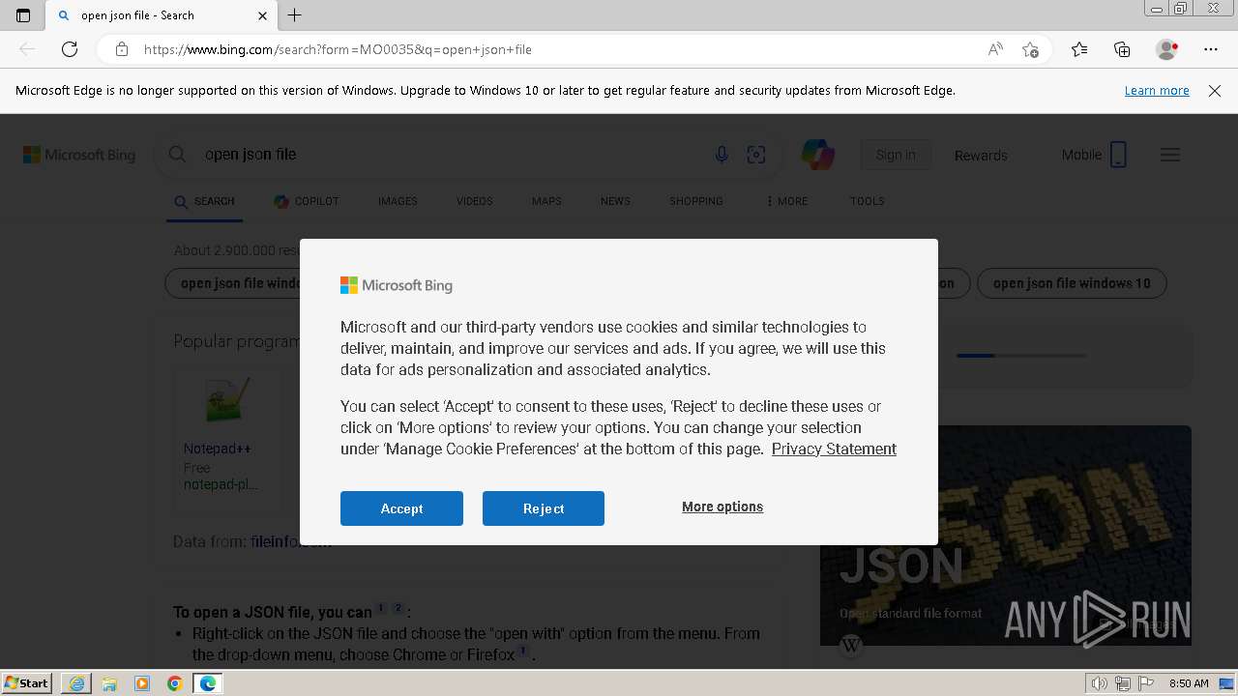Screen dimensions: 1238x696
Task: Open Rewards
Action: coord(981,155)
